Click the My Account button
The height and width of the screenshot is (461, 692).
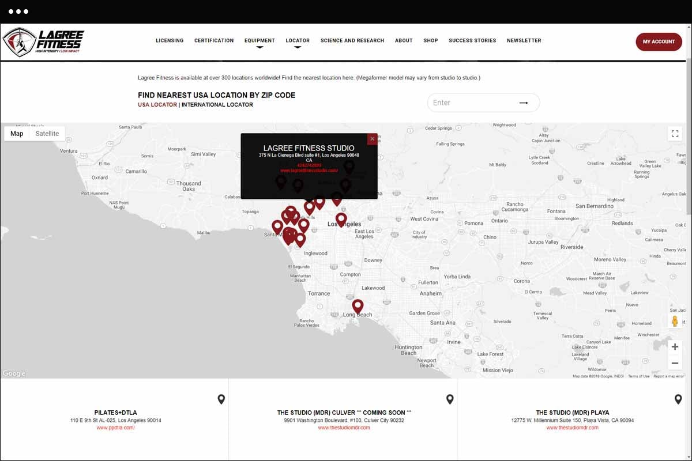(659, 41)
